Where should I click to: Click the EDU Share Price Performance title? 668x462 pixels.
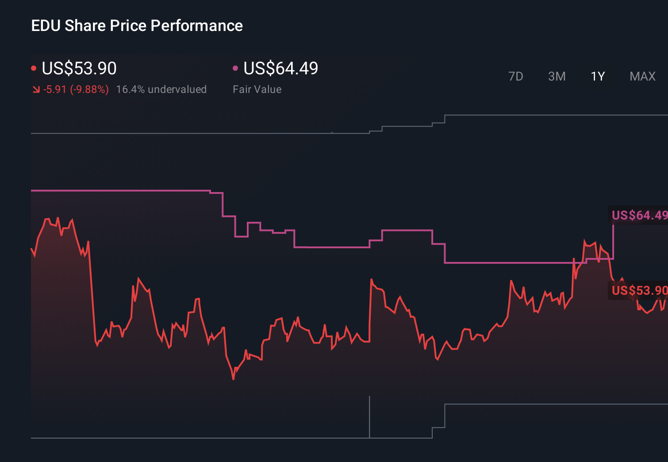[137, 26]
